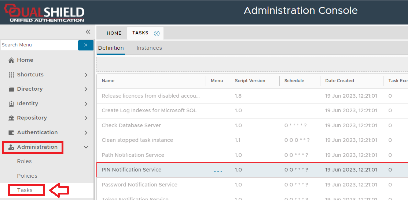Click the Directory folder icon
This screenshot has height=200, width=408.
pyautogui.click(x=11, y=89)
